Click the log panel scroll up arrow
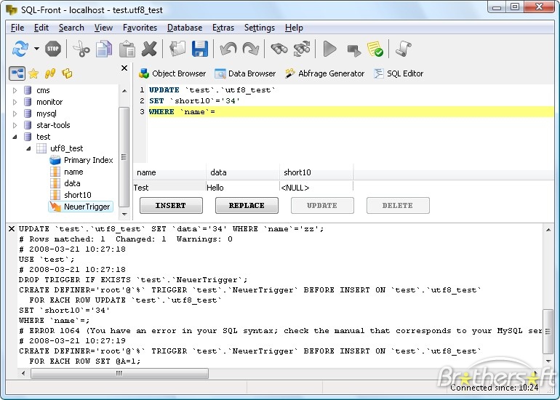Viewport: 560px width, 400px height. [548, 230]
